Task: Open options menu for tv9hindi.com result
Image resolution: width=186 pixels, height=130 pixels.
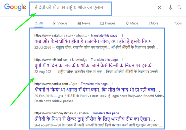Action: [123, 60]
